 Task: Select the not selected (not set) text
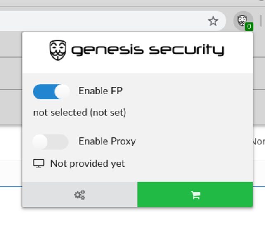click(80, 113)
